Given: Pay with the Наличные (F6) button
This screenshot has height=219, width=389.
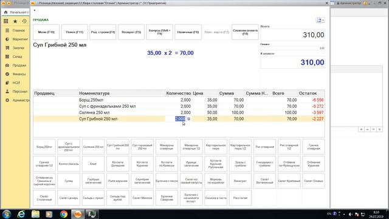Looking at the screenshot, I should click(188, 32).
